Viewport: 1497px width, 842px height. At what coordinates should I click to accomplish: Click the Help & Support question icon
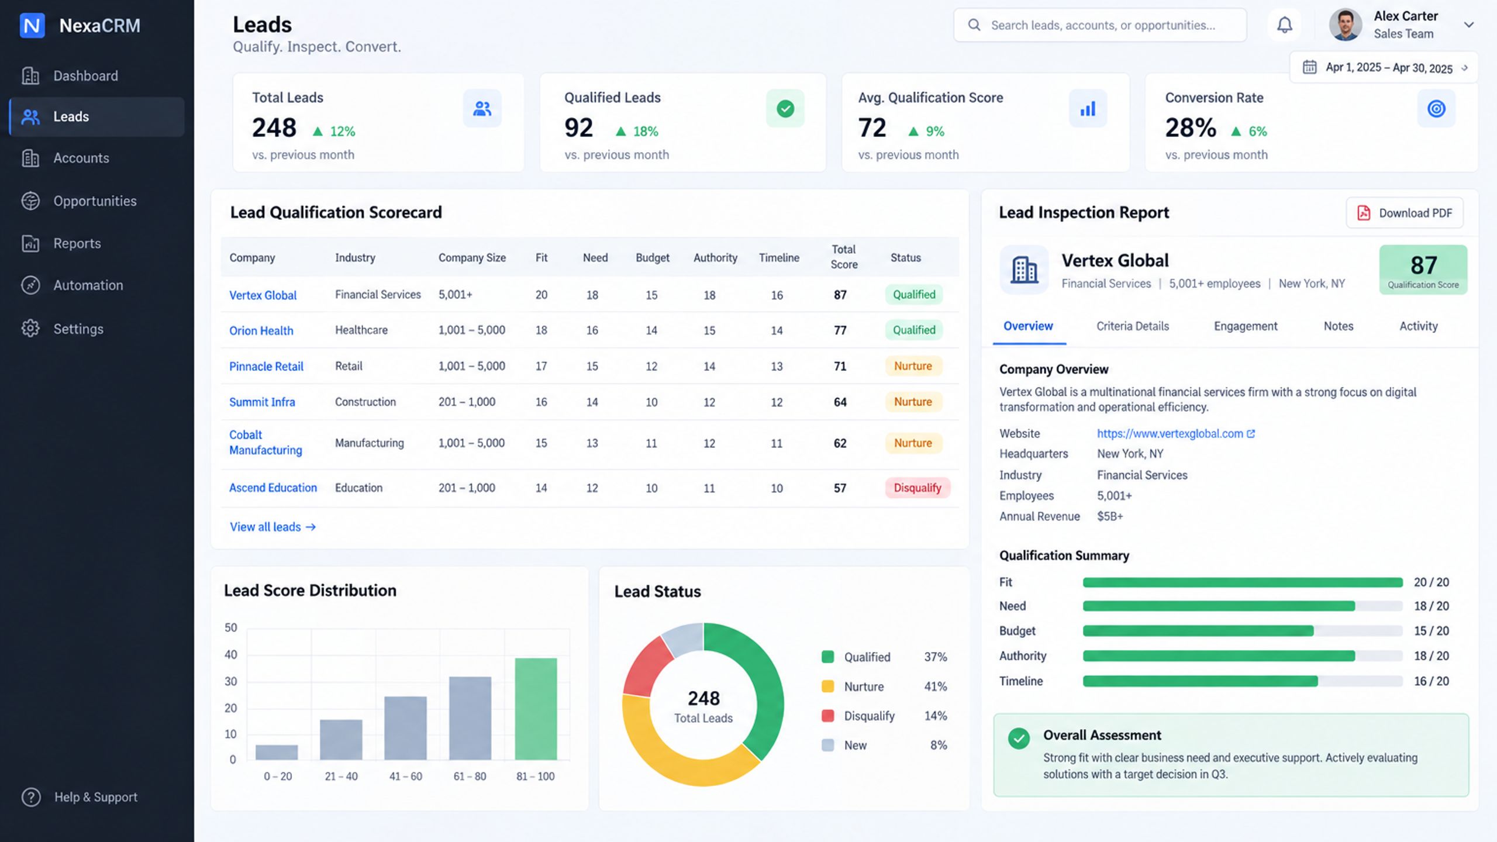pyautogui.click(x=31, y=797)
